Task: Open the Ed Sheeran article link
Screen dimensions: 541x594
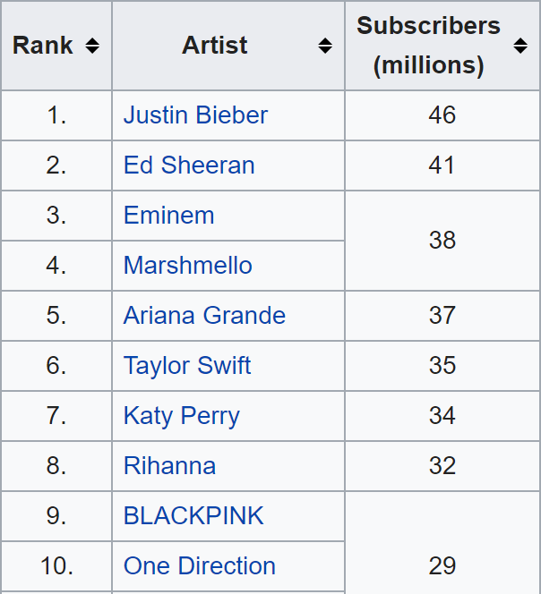Action: click(x=189, y=165)
